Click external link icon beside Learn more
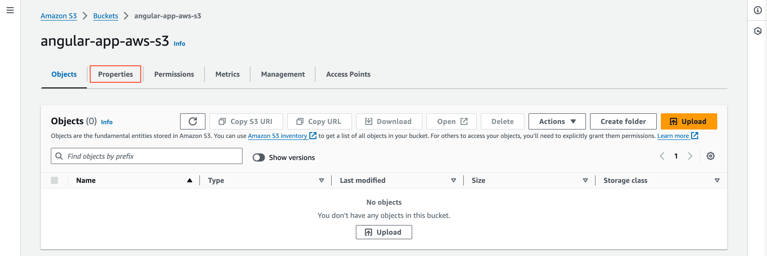 (695, 136)
